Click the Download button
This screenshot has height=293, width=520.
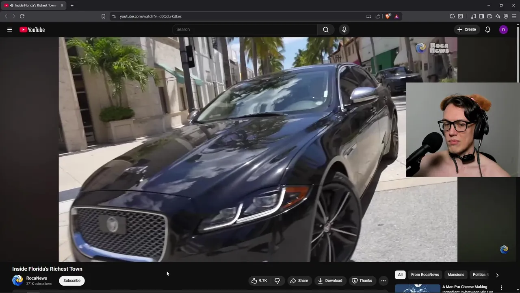point(330,280)
